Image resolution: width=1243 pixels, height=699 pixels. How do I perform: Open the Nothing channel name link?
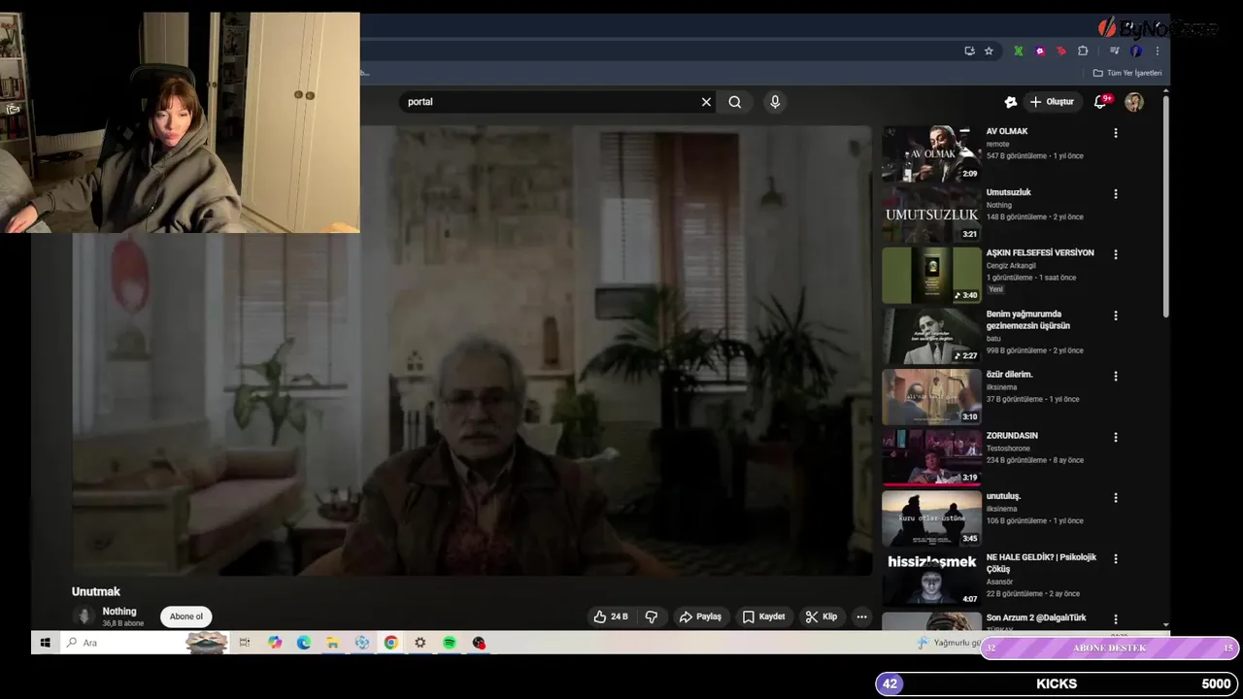[x=119, y=612]
